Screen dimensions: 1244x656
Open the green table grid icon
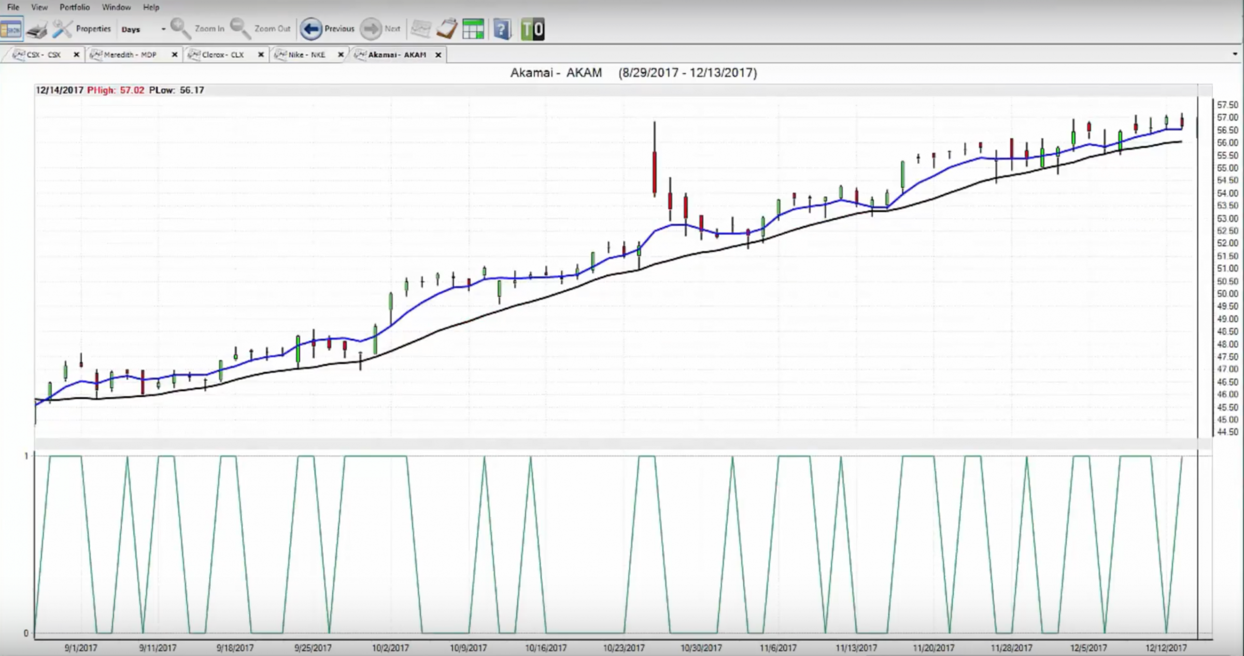(x=473, y=29)
